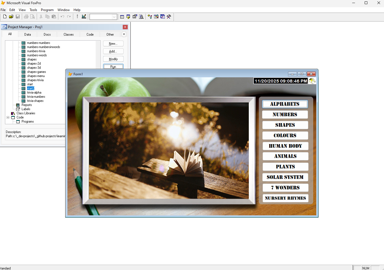Collapse Project Manager with the up arrow

(124, 34)
